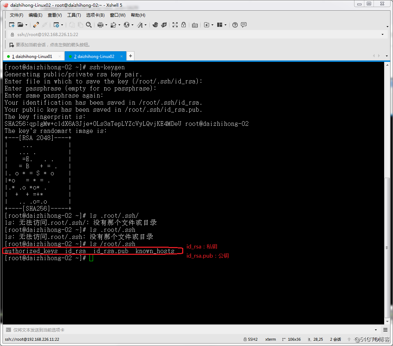Click the new tab plus-box icon
The height and width of the screenshot is (346, 393).
click(x=207, y=25)
